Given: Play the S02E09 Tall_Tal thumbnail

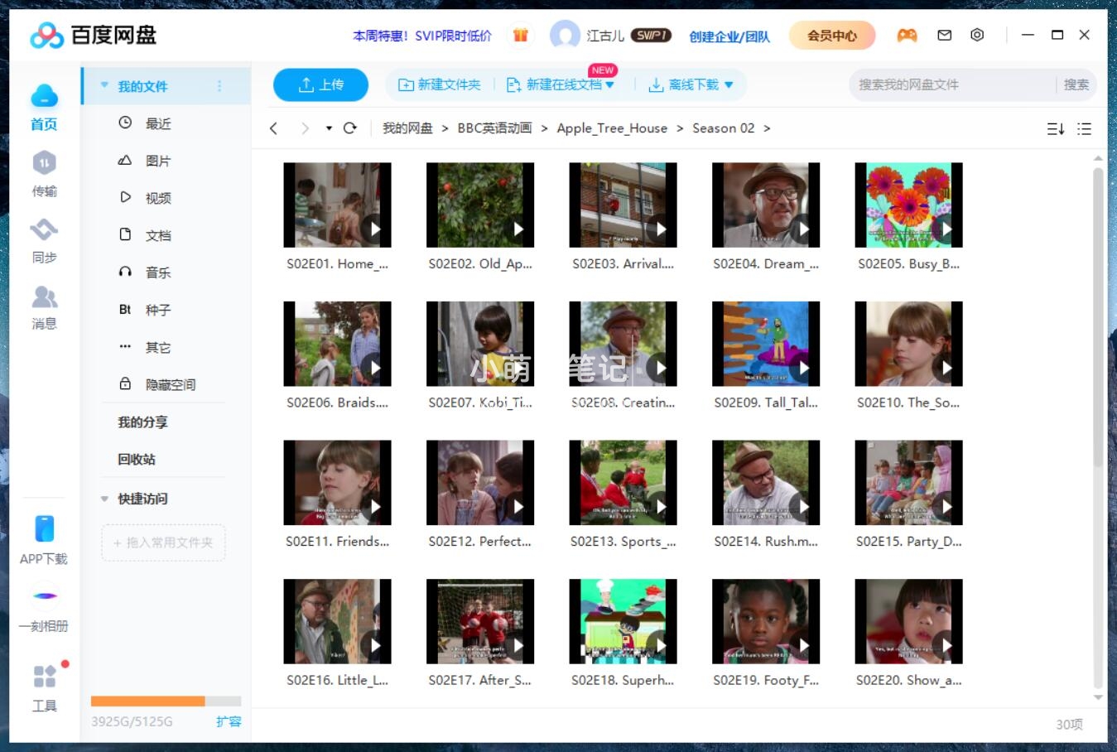Looking at the screenshot, I should tap(765, 344).
